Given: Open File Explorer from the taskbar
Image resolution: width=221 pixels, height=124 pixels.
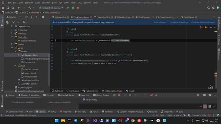Looking at the screenshot, I should 63,121.
